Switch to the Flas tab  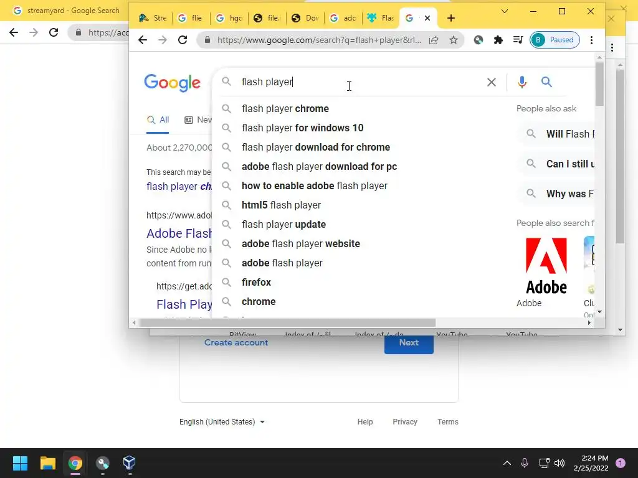point(381,18)
